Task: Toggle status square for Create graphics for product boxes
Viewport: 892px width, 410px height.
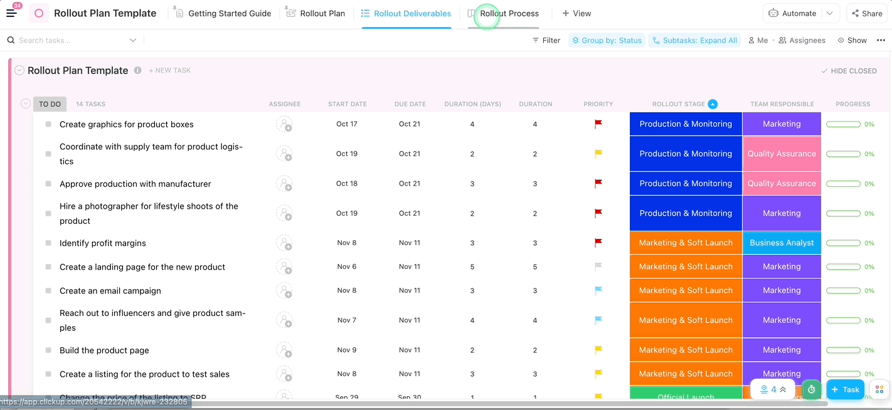Action: click(48, 124)
